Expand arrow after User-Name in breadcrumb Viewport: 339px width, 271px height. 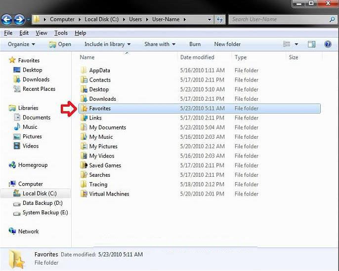pyautogui.click(x=185, y=19)
